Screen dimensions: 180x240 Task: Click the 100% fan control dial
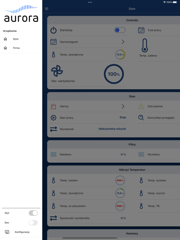(x=114, y=74)
